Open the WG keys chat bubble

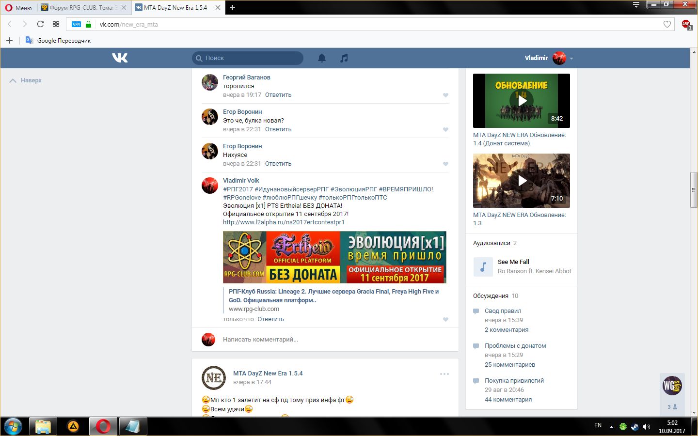672,386
